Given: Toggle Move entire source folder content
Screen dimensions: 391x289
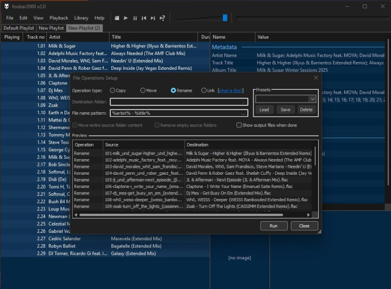Looking at the screenshot, I should [x=107, y=125].
